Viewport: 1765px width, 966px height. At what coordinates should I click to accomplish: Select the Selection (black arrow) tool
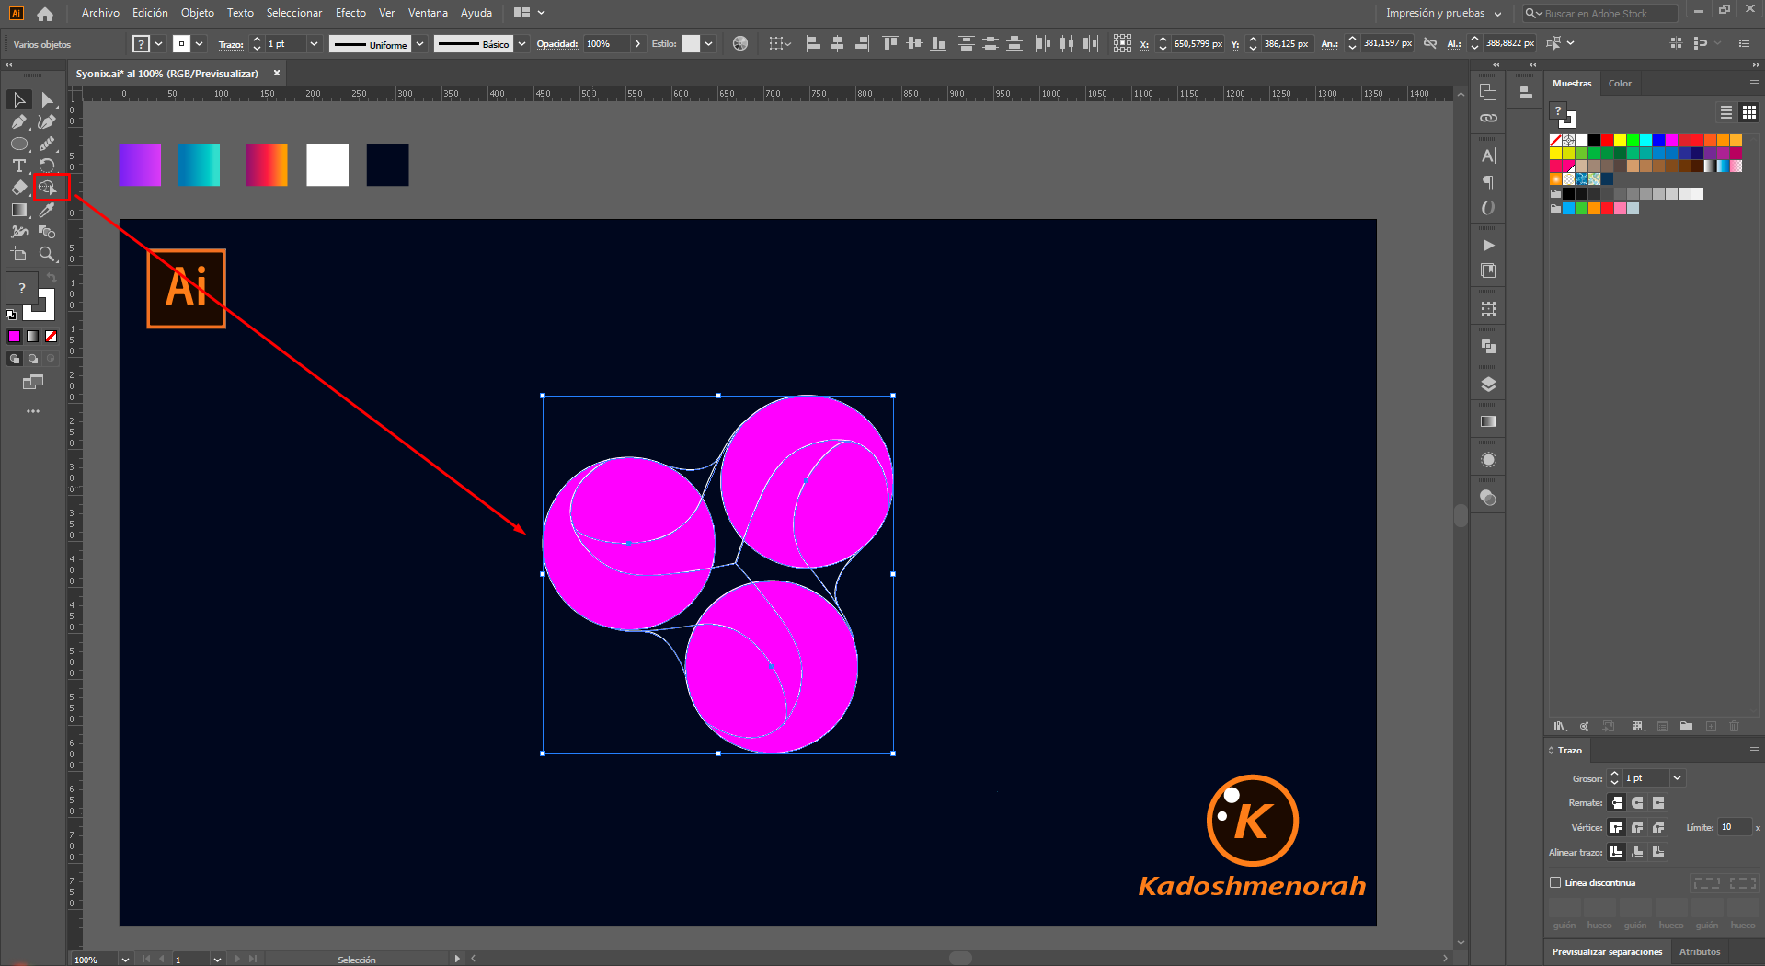pos(19,99)
